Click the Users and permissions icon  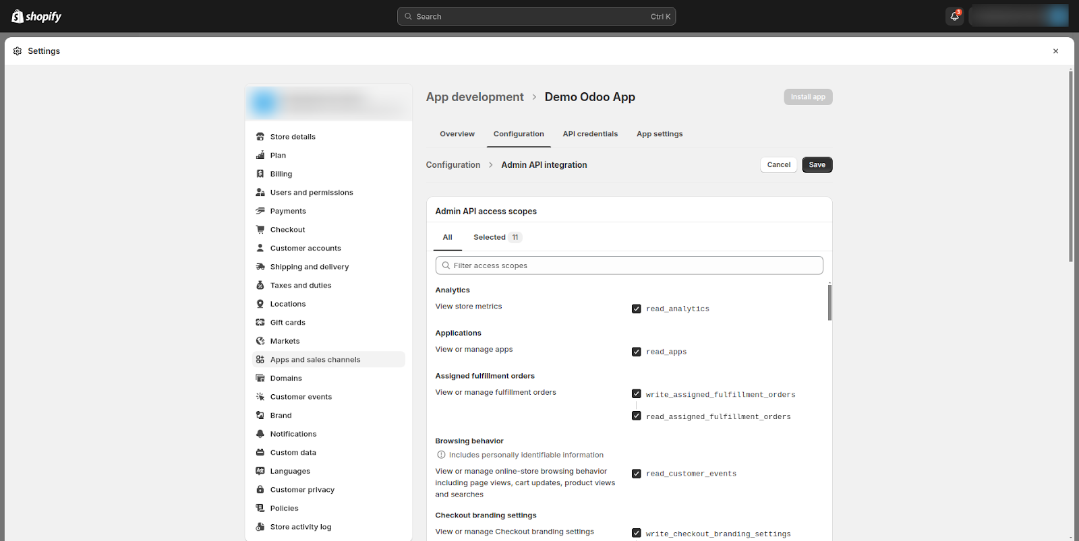pyautogui.click(x=260, y=193)
